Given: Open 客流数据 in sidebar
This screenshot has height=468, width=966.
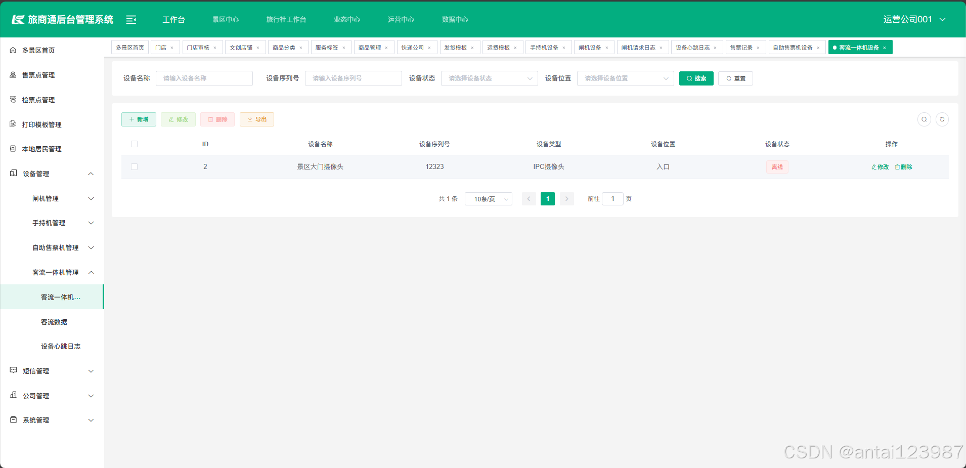Looking at the screenshot, I should point(54,322).
